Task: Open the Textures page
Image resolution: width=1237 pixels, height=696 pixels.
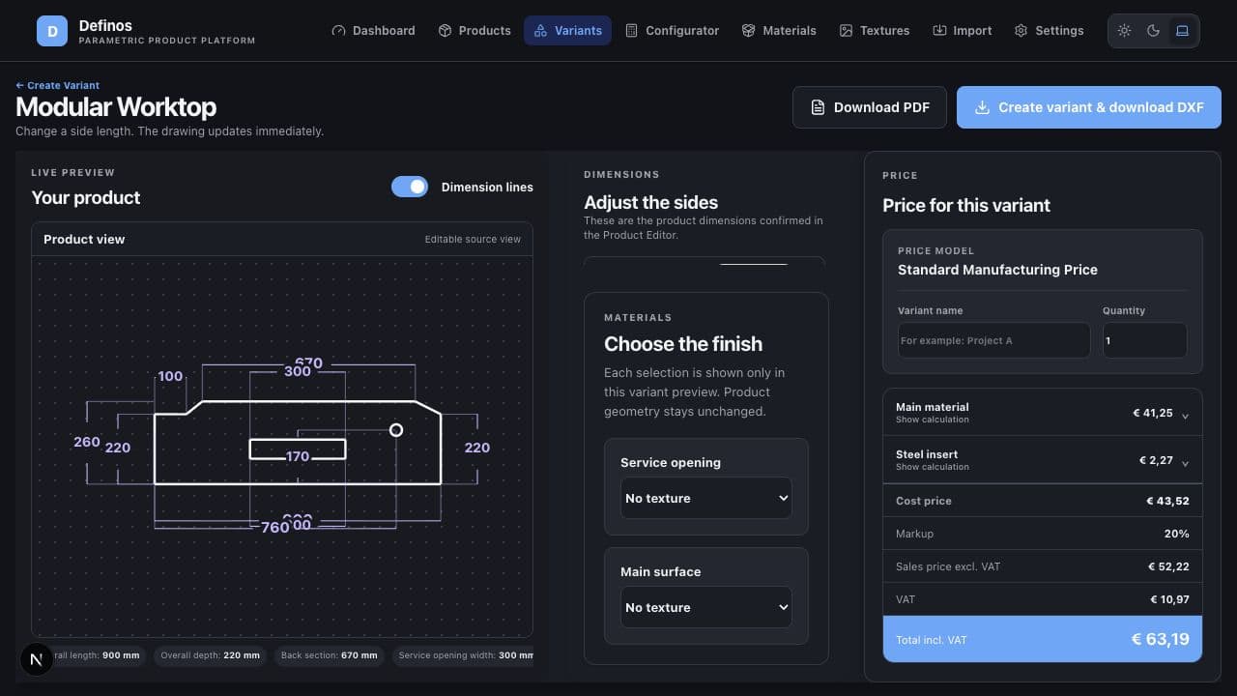Action: (875, 30)
